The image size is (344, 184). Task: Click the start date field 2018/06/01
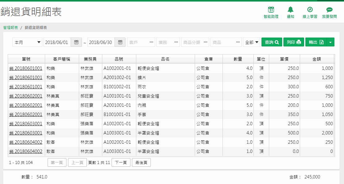57,42
